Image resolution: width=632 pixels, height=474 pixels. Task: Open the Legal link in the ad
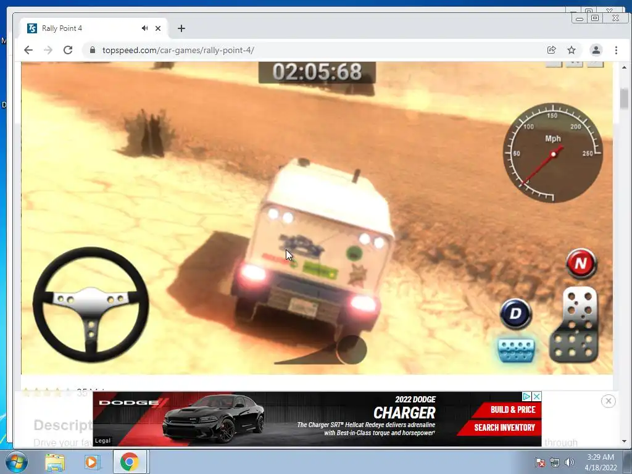pos(102,441)
